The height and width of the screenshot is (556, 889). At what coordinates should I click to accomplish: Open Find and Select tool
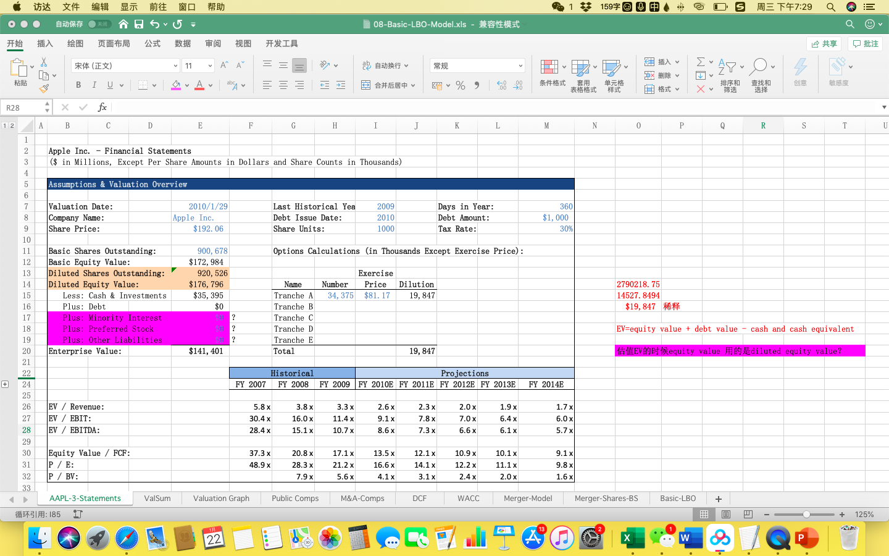tap(761, 76)
